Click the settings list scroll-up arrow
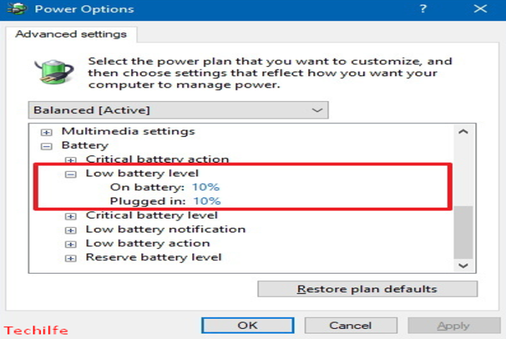The width and height of the screenshot is (506, 339). [x=464, y=132]
